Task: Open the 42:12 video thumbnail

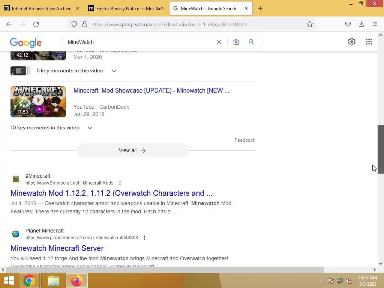Action: pos(38,56)
